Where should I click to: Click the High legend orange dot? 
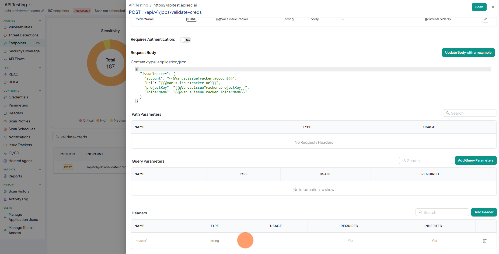(x=98, y=121)
